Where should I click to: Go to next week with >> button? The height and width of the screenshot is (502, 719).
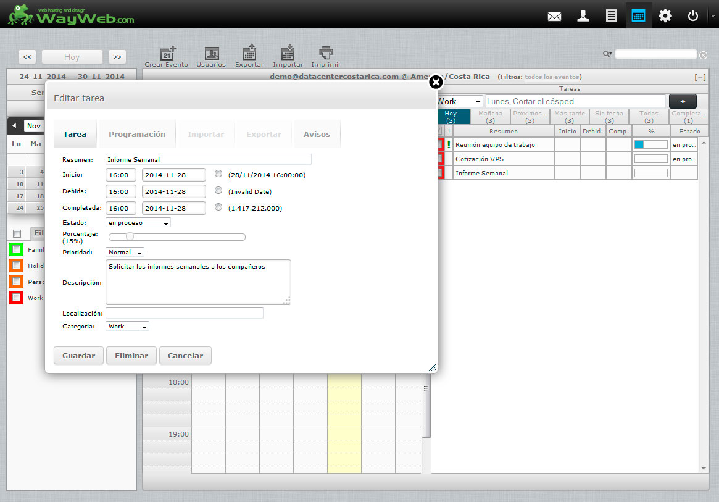(117, 57)
